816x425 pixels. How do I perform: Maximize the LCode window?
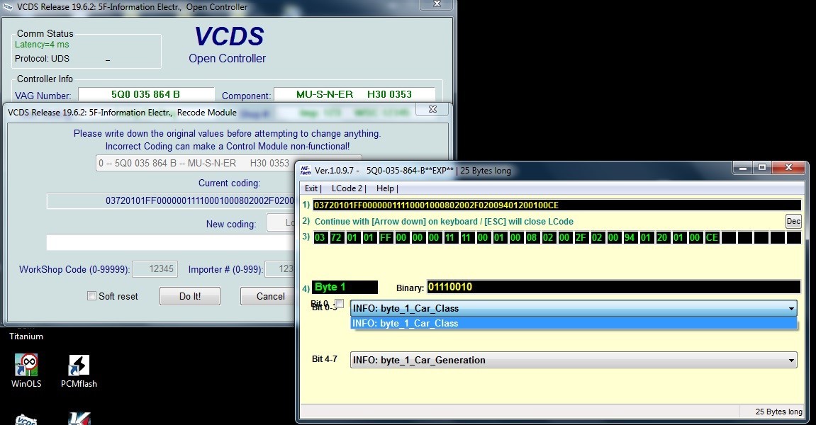pyautogui.click(x=762, y=167)
